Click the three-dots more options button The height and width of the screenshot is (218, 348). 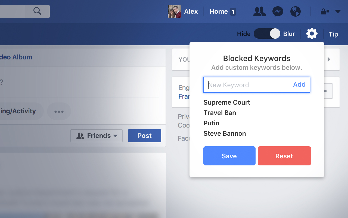[59, 111]
